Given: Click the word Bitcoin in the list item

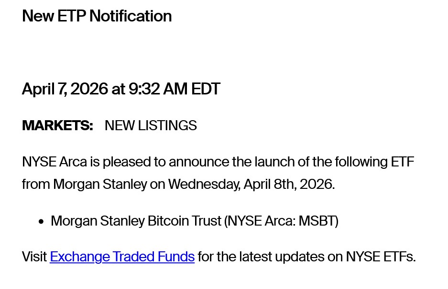Looking at the screenshot, I should (168, 221).
